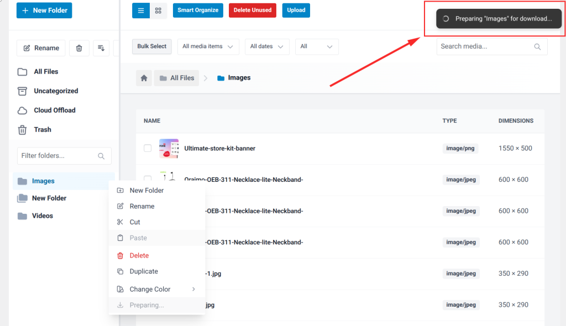566x326 pixels.
Task: Choose Duplicate from context menu
Action: click(144, 271)
